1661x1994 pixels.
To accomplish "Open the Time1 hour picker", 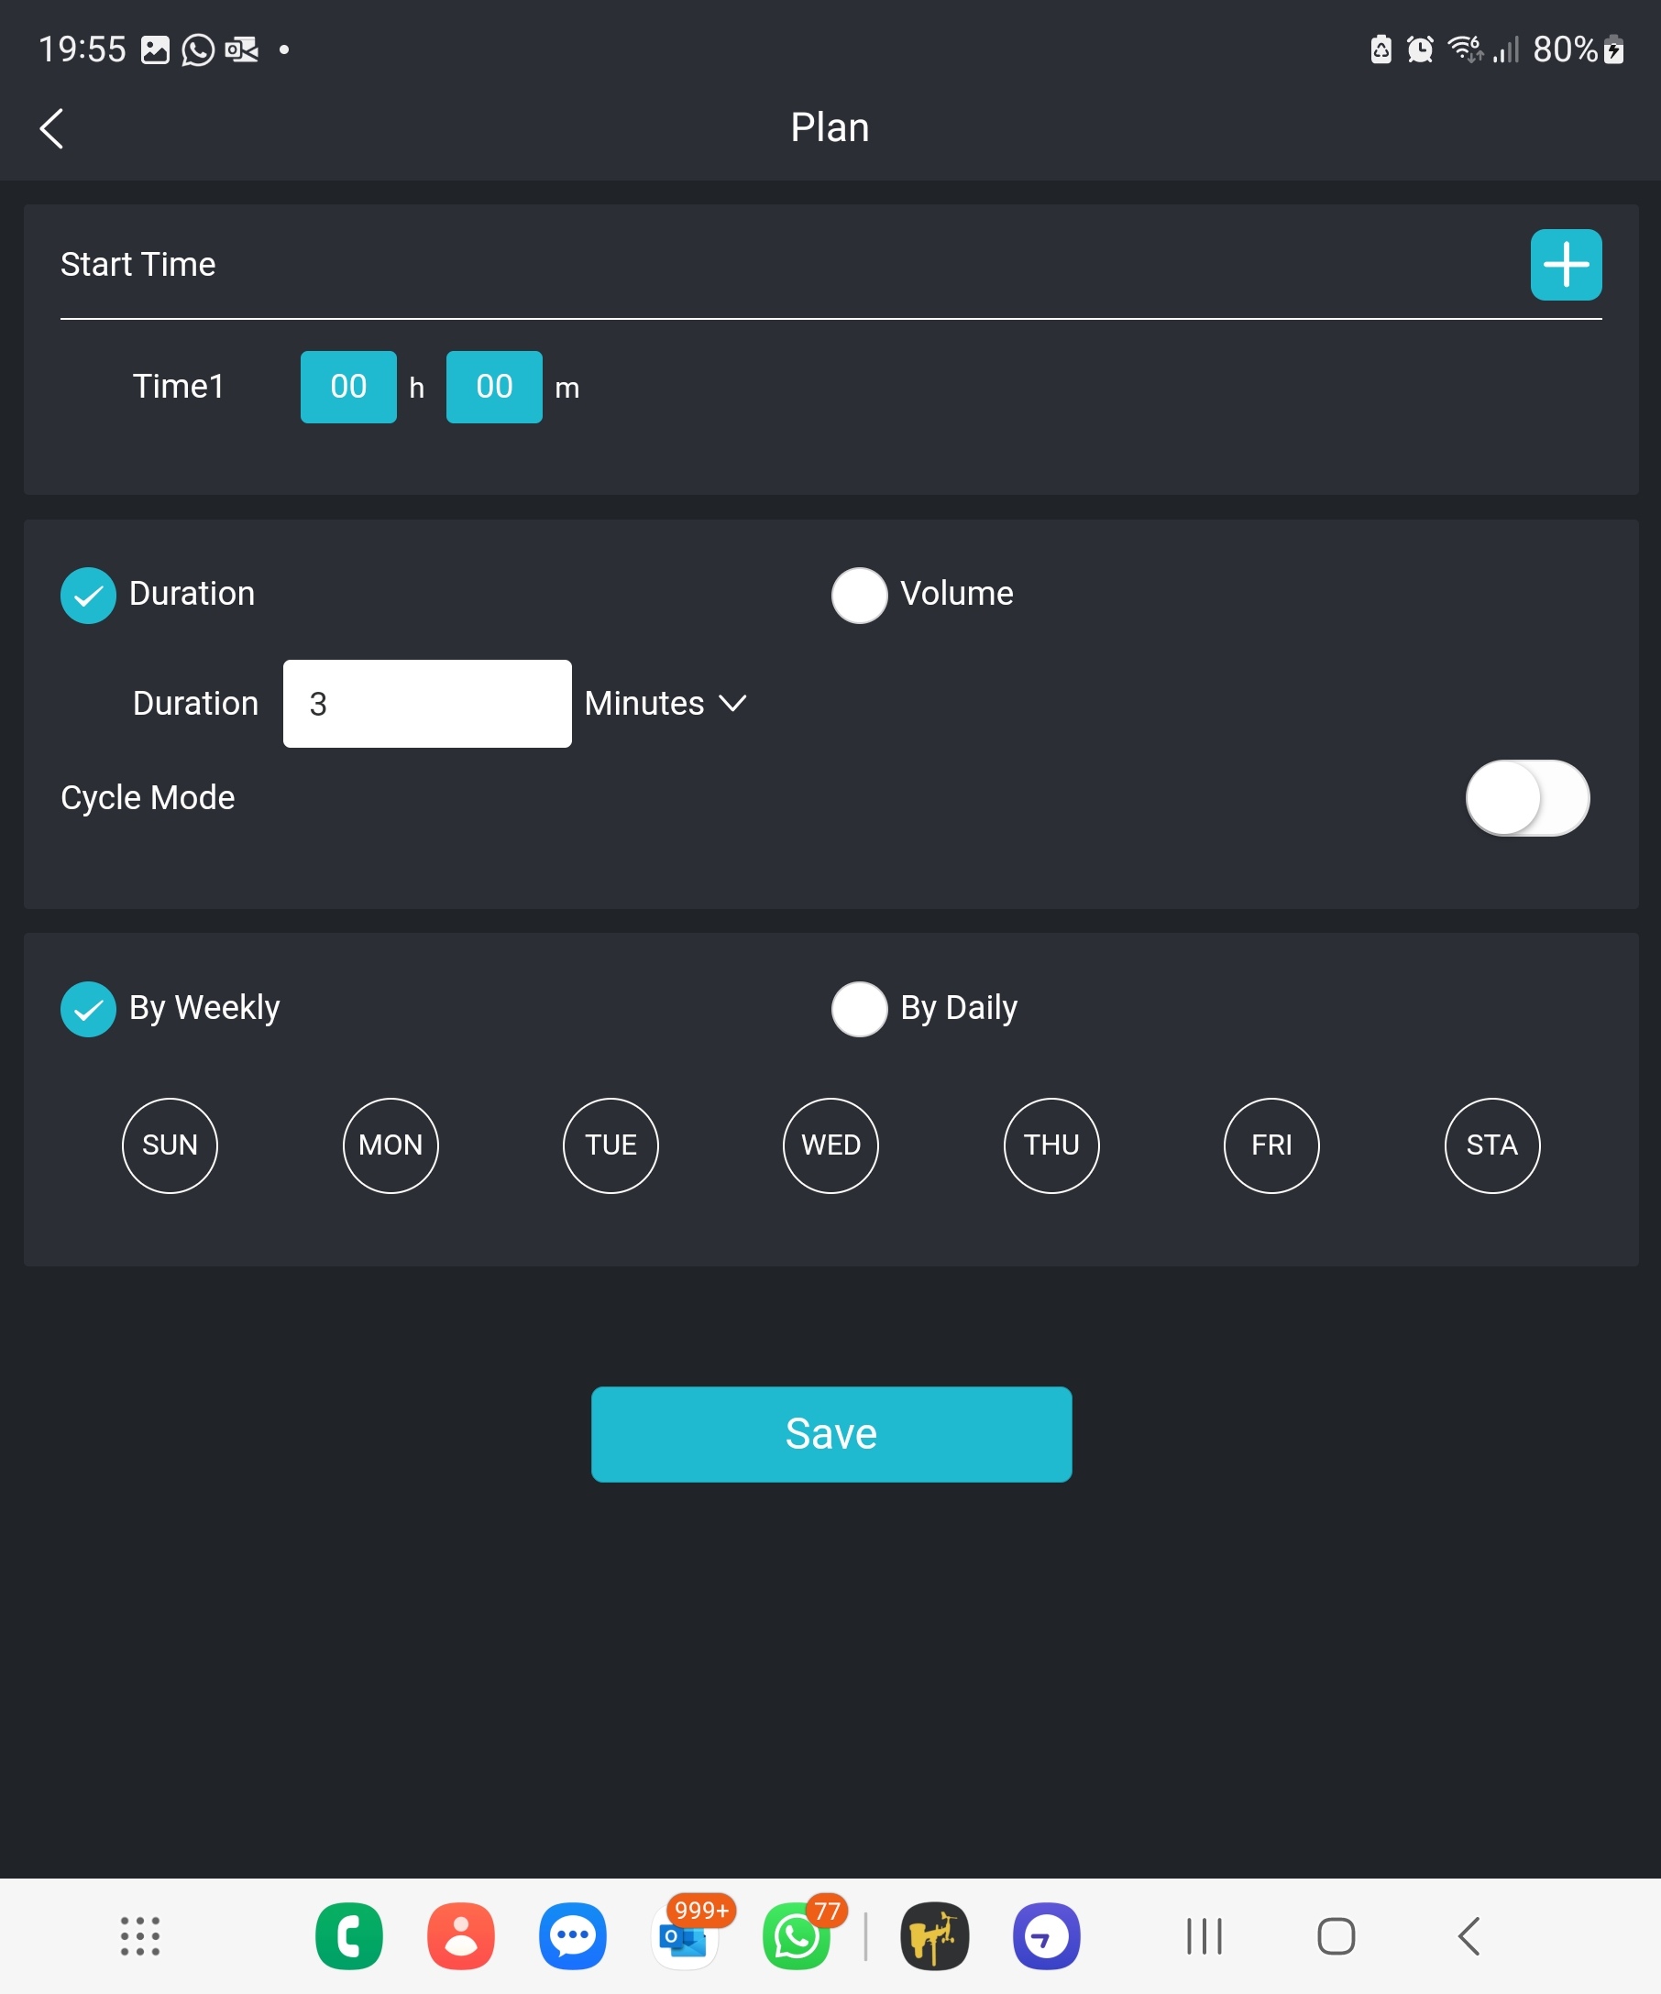I will [x=348, y=387].
